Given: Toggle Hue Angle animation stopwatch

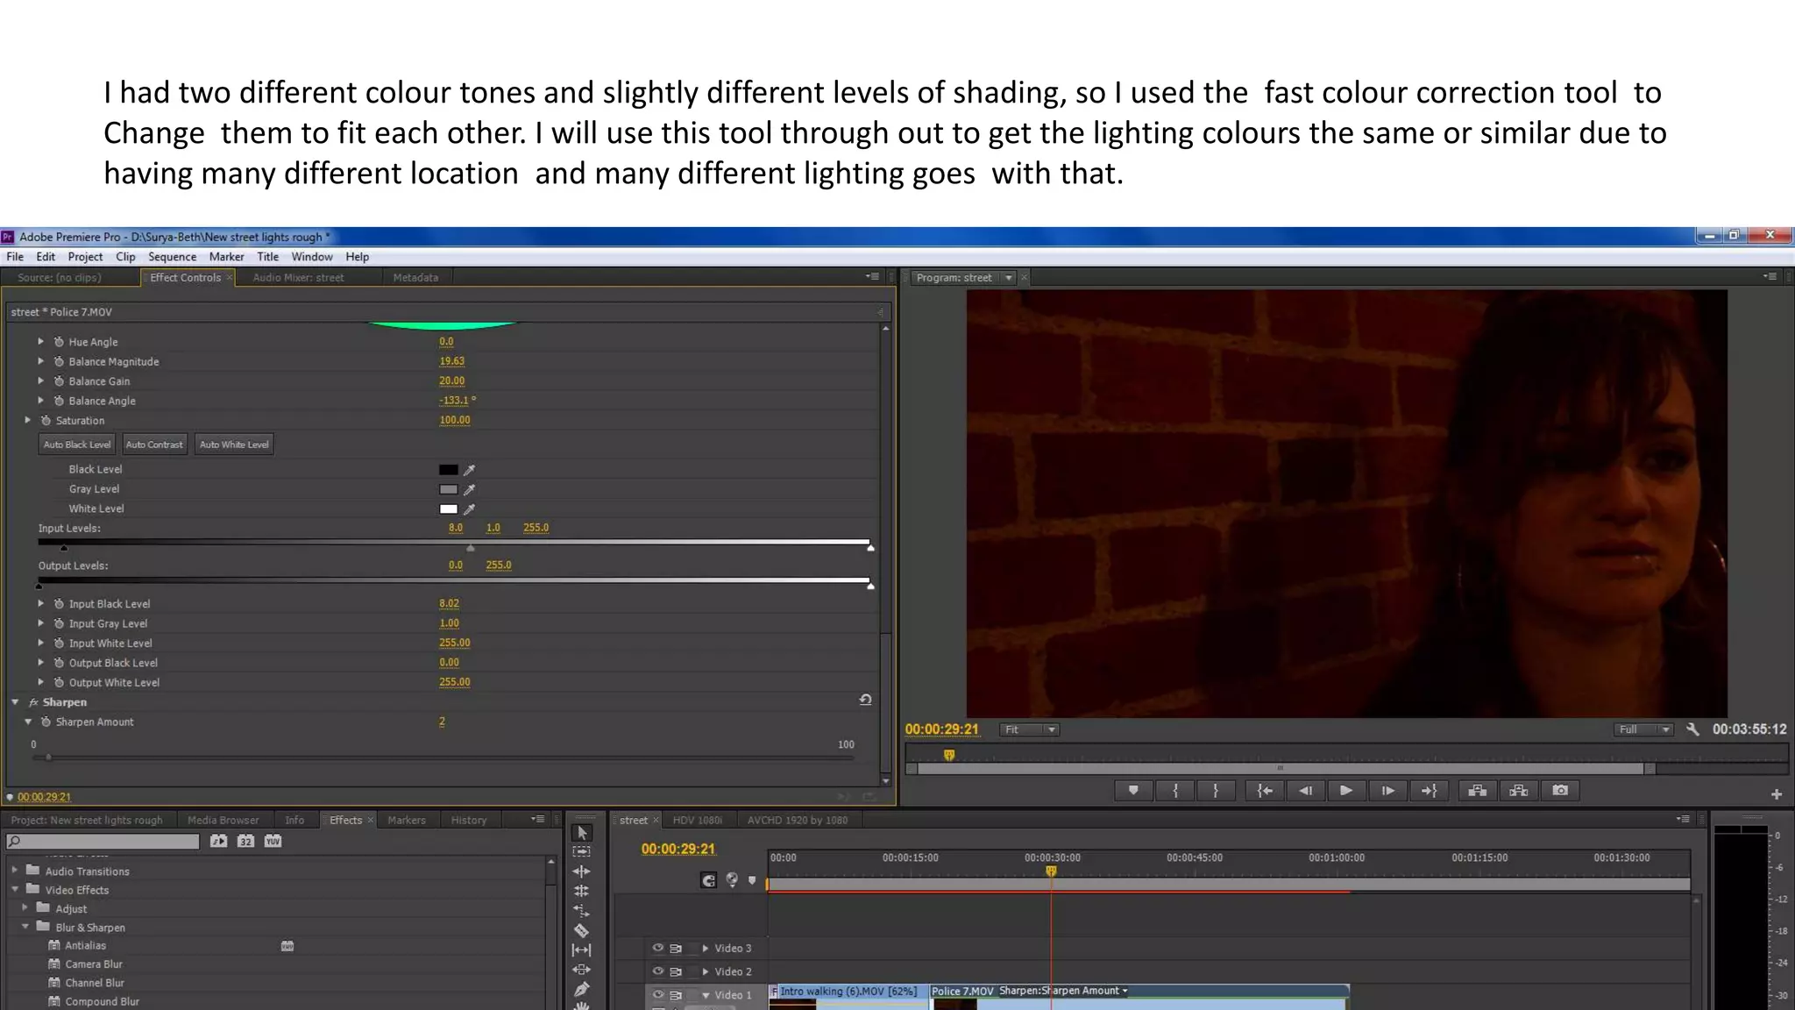Looking at the screenshot, I should pos(59,342).
